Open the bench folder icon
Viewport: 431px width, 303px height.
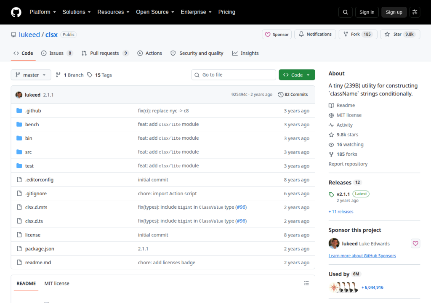[19, 124]
